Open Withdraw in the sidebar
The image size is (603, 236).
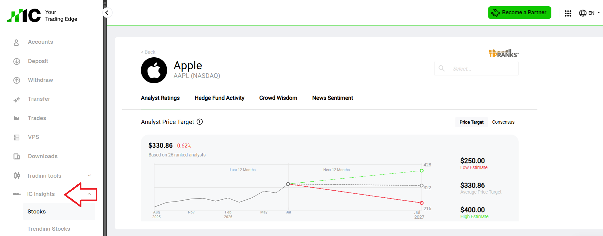click(x=40, y=80)
